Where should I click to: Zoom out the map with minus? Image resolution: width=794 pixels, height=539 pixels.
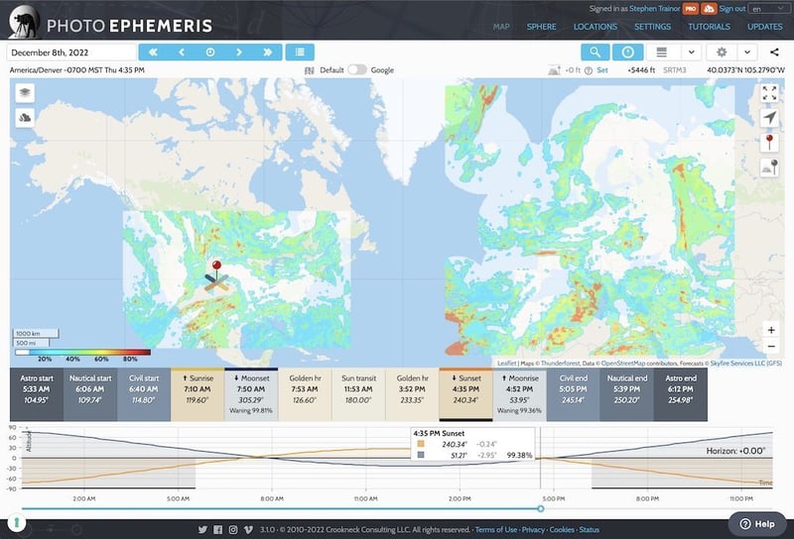(x=771, y=347)
